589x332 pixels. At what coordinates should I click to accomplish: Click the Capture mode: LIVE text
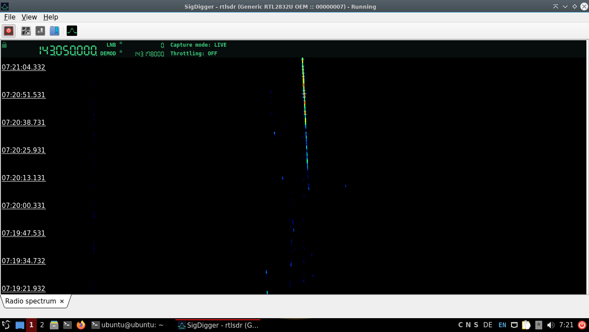click(198, 45)
